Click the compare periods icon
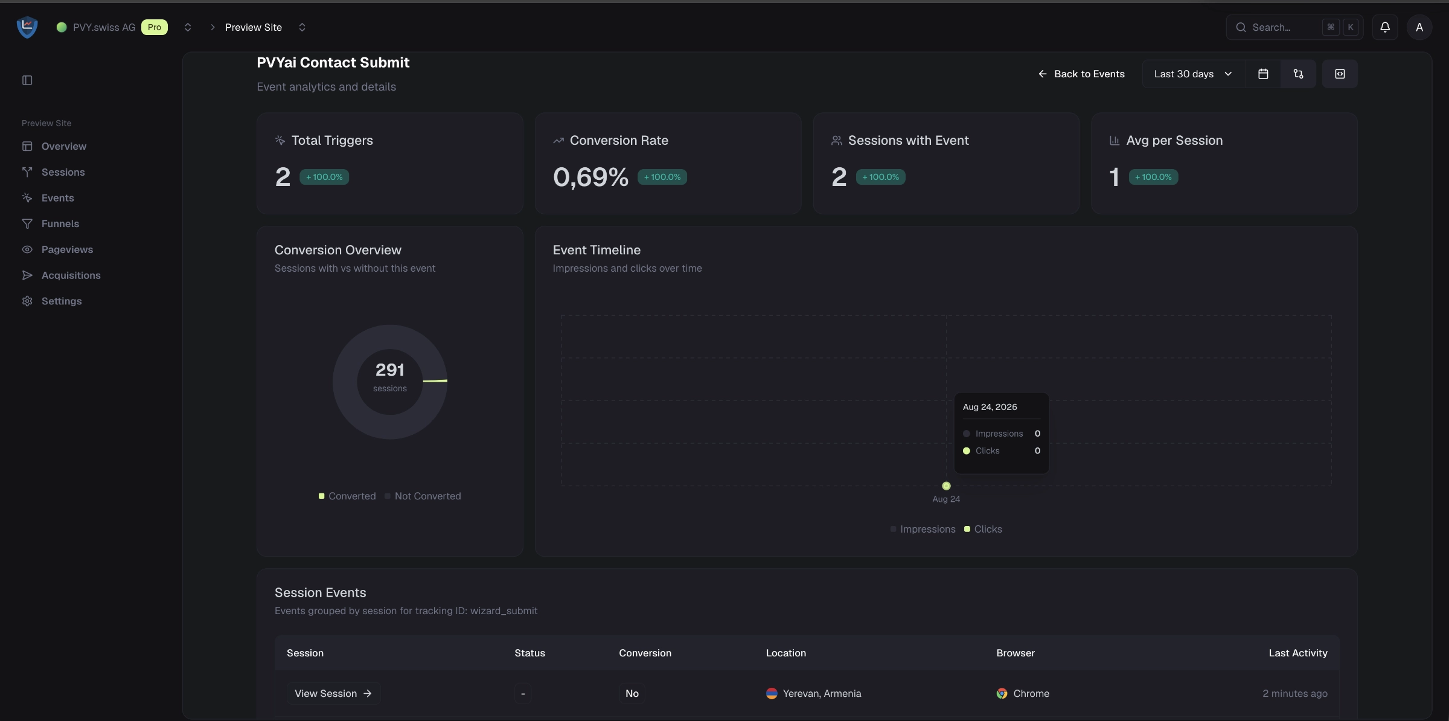The width and height of the screenshot is (1449, 721). (1298, 74)
